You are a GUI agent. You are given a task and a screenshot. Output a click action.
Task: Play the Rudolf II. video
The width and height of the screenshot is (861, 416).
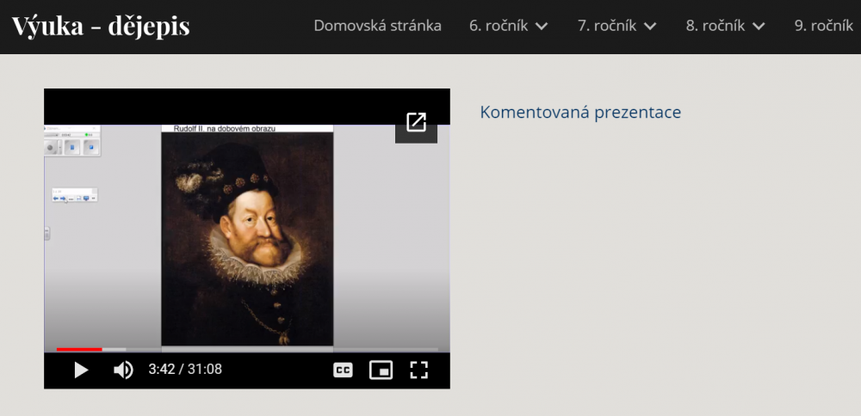pos(81,370)
